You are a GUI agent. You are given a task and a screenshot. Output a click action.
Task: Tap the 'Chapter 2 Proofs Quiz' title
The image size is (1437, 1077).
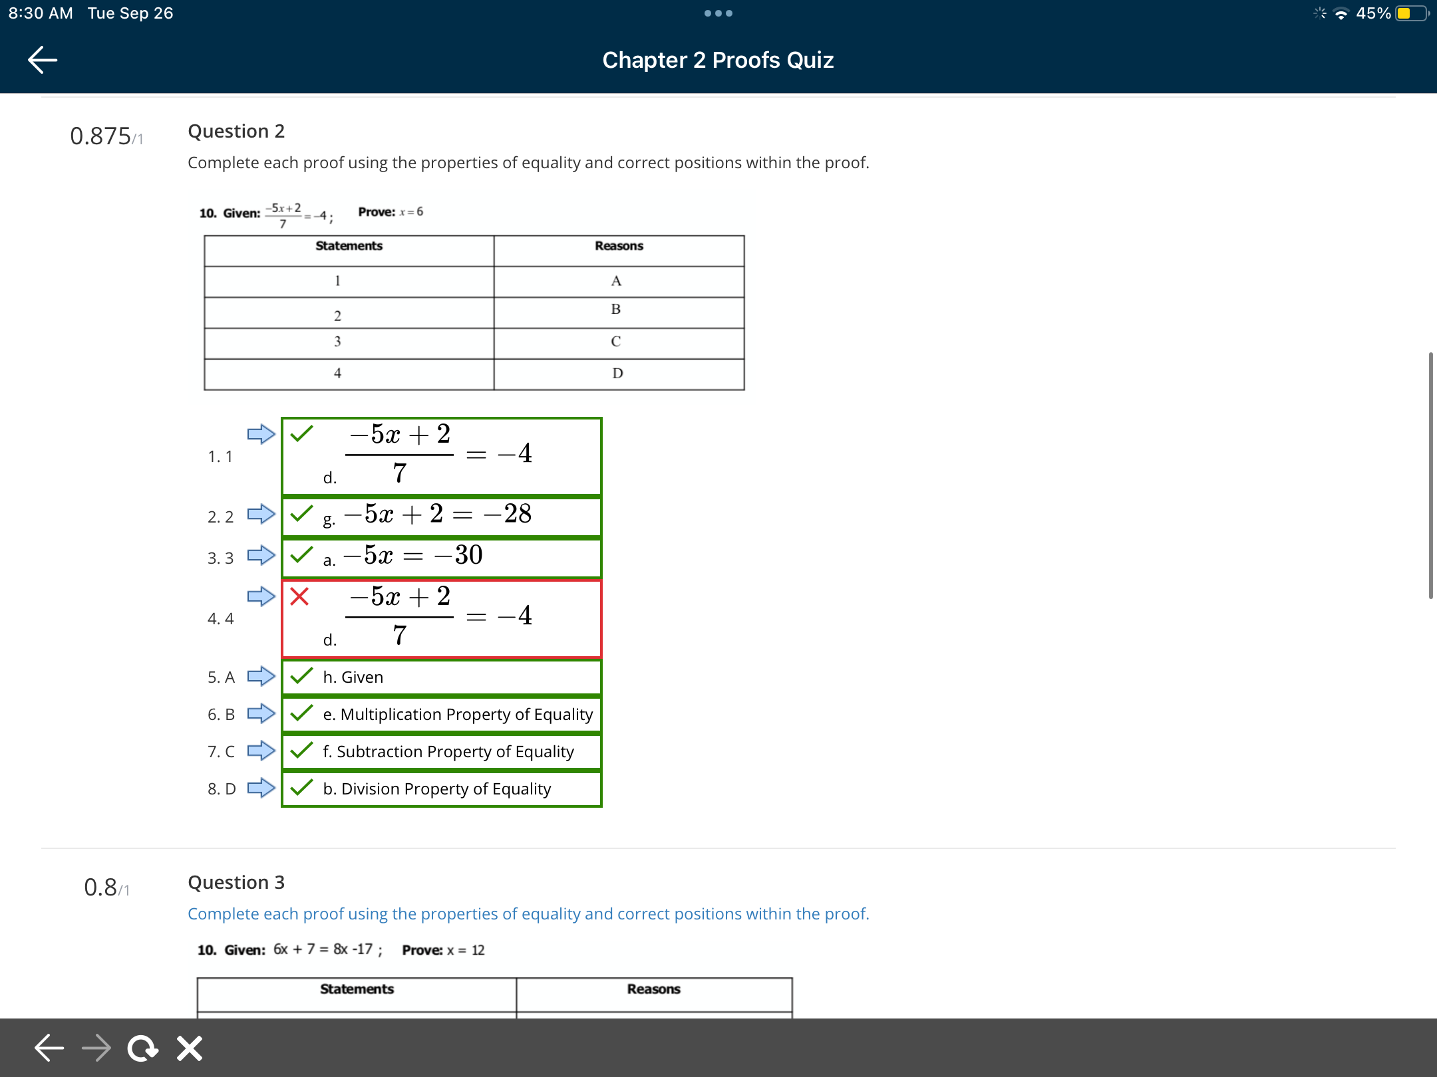tap(718, 60)
